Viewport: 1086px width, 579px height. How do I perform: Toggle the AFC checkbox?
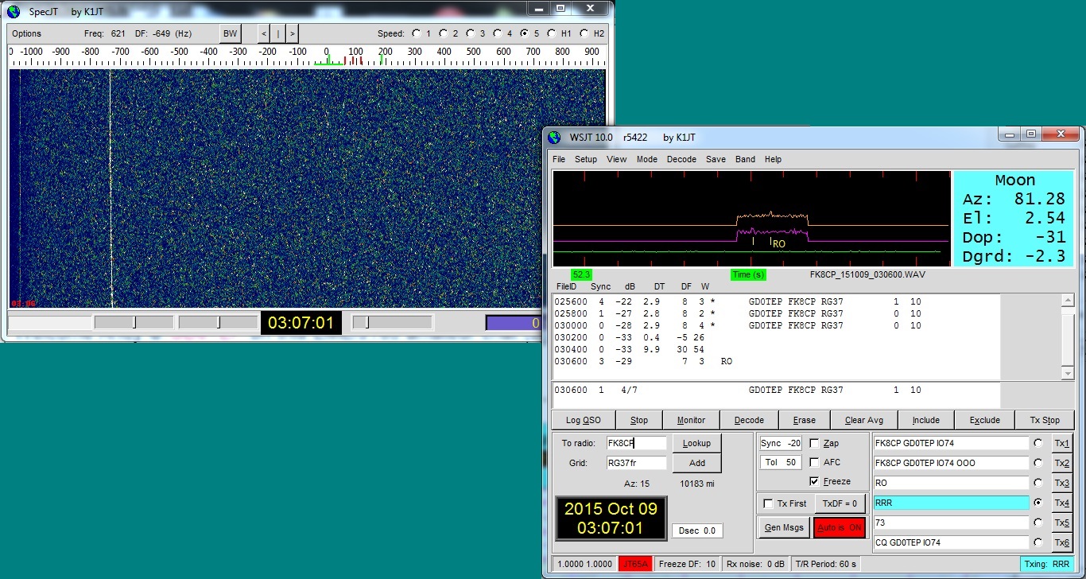click(x=814, y=462)
